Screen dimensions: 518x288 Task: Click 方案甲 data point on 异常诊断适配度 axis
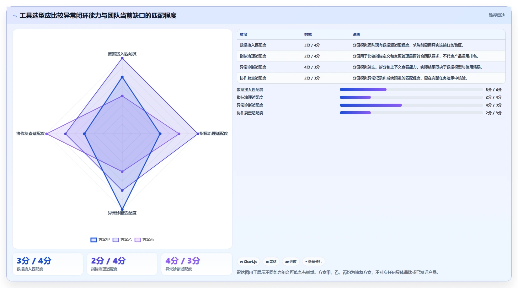click(122, 209)
